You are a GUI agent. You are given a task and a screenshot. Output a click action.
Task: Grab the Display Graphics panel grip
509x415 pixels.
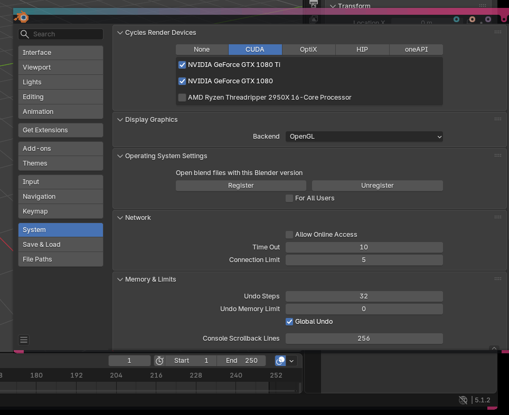(497, 119)
